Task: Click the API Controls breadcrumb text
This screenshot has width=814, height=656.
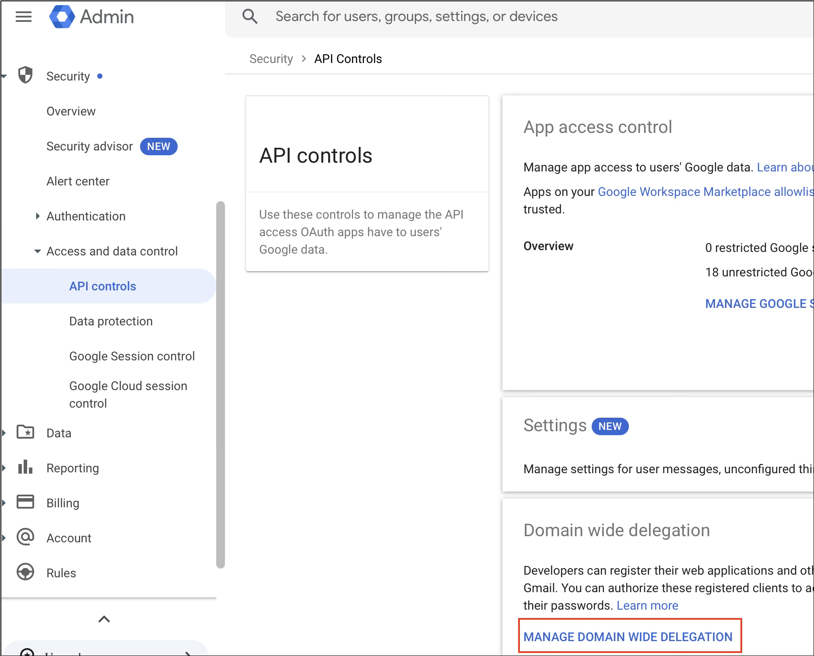Action: click(348, 59)
